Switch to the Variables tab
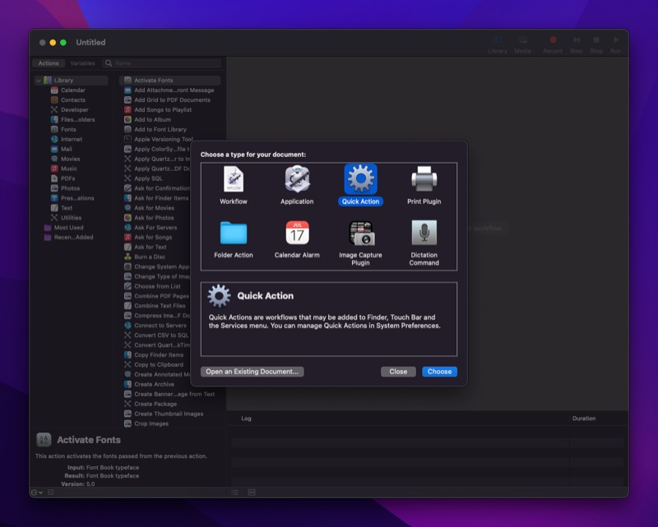This screenshot has height=527, width=658. (82, 63)
